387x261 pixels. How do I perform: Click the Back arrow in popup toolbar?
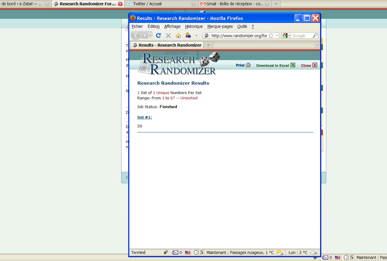point(136,35)
